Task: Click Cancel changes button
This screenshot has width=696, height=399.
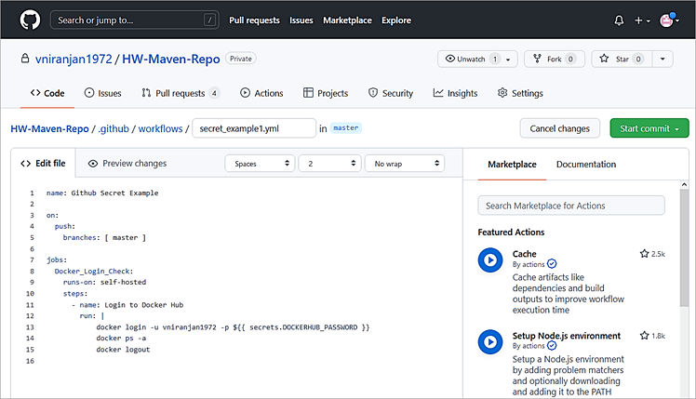Action: [x=560, y=128]
